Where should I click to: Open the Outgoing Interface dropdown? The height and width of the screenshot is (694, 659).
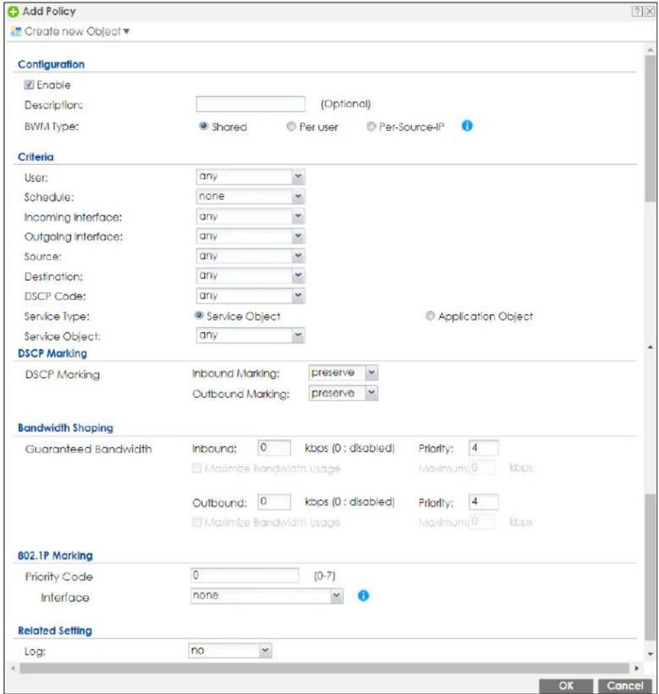point(250,236)
